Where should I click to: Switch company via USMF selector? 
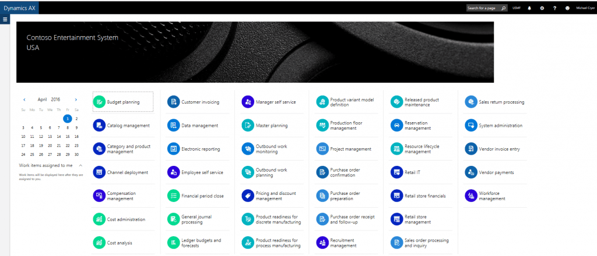(x=517, y=8)
